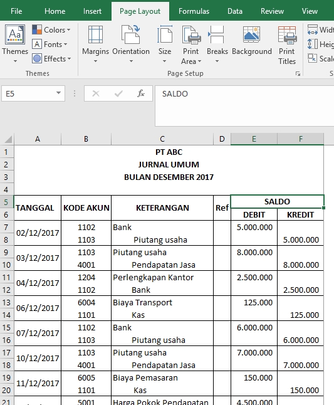Select column D header
Image resolution: width=334 pixels, height=405 pixels.
pyautogui.click(x=222, y=139)
